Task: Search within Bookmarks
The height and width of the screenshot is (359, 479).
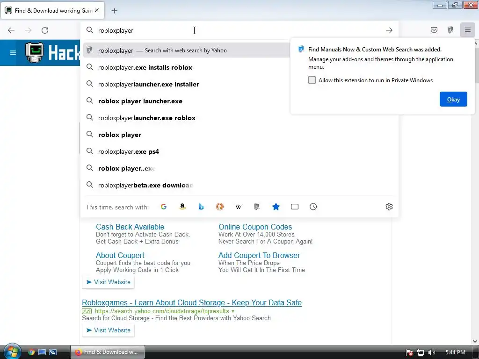Action: pos(276,207)
